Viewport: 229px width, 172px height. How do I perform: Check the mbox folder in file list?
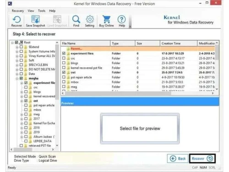pyautogui.click(x=64, y=82)
